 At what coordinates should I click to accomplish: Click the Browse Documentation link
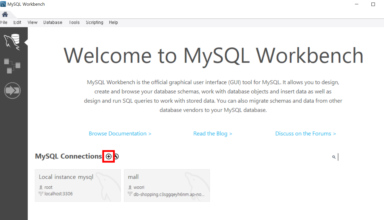point(120,134)
